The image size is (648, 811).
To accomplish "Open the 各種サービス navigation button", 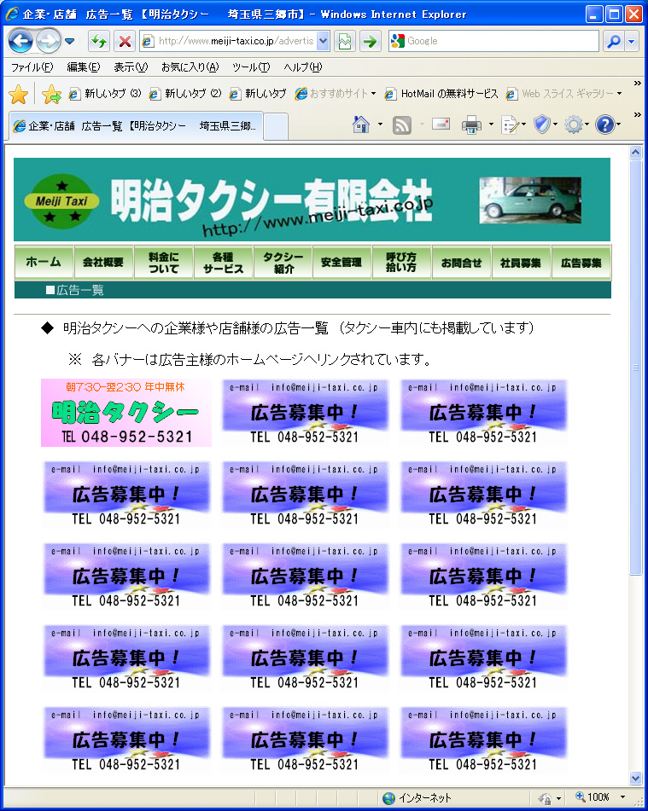I will coord(223,263).
